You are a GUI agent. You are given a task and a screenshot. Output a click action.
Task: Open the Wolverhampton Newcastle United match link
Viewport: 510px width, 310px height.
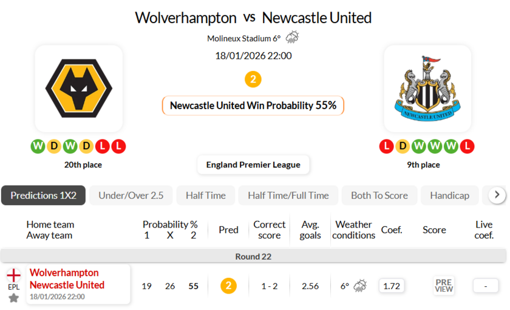tap(67, 279)
